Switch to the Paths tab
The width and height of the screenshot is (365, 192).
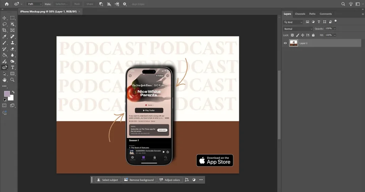point(312,14)
